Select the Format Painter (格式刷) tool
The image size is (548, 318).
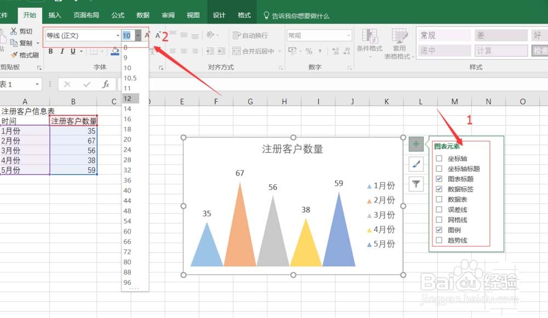point(26,55)
